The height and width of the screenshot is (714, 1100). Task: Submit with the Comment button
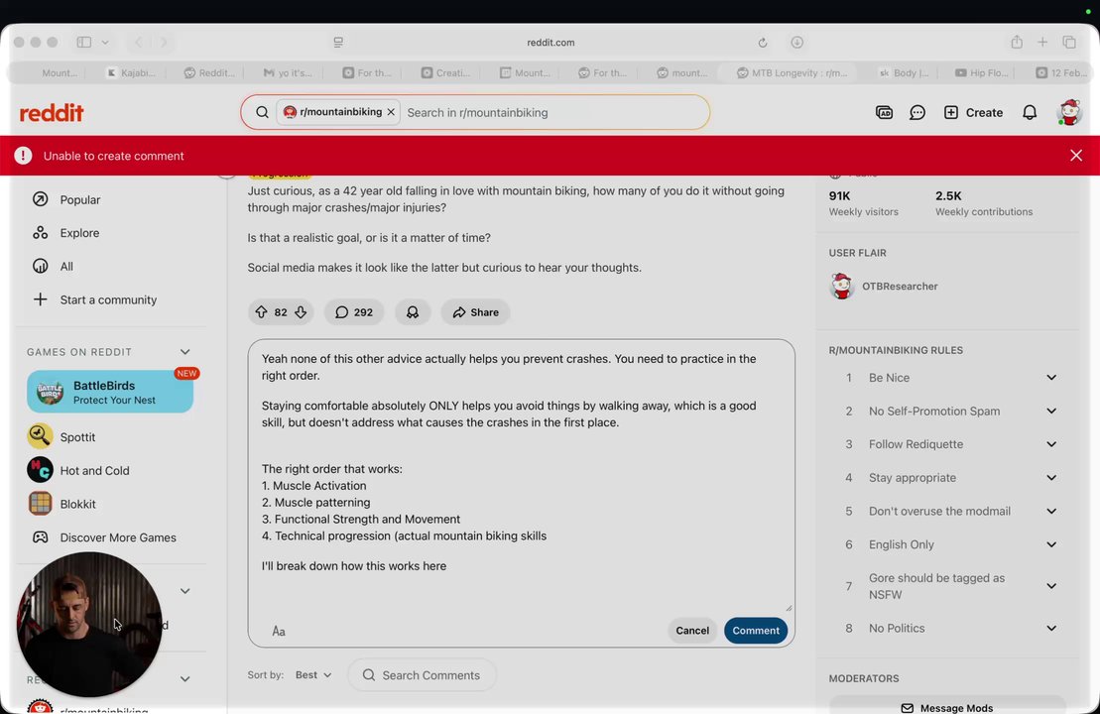756,631
